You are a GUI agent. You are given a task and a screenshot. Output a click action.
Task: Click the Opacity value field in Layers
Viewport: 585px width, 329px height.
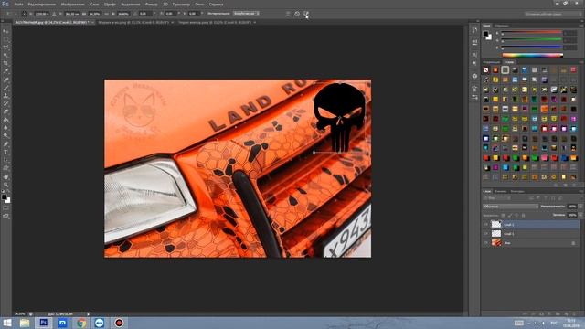click(x=572, y=207)
